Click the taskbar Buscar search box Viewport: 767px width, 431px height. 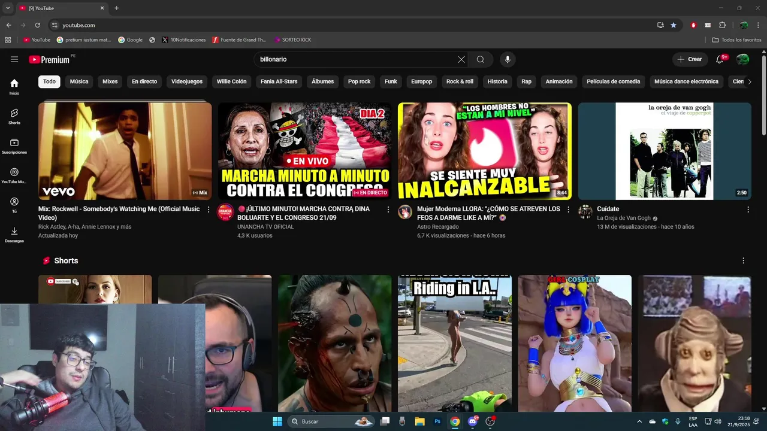click(331, 421)
